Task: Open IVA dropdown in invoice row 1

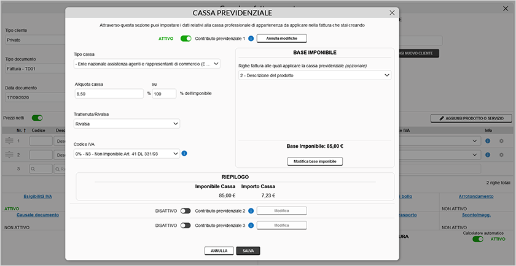Action: pyautogui.click(x=439, y=141)
